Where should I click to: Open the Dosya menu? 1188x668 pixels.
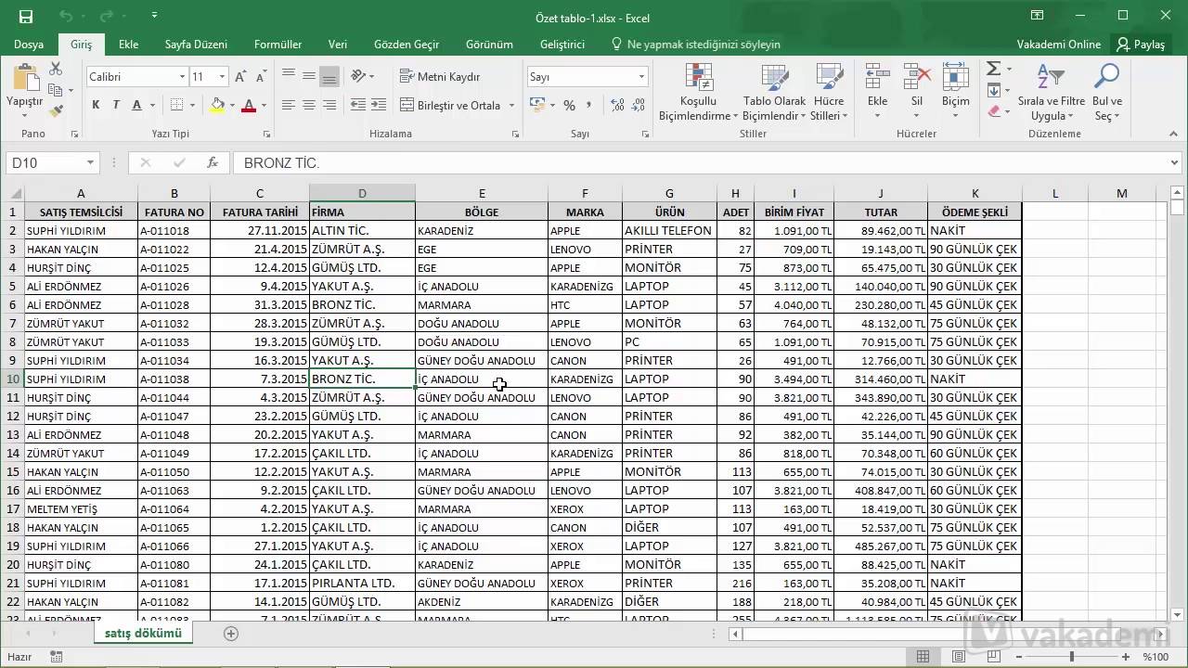point(29,44)
